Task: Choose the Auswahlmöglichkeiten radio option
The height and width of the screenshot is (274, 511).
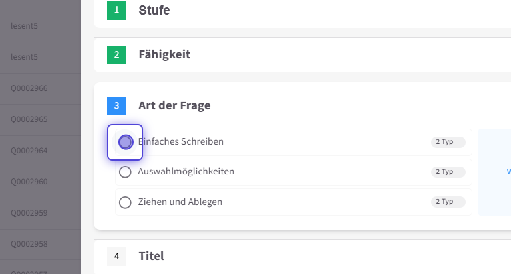Action: tap(125, 172)
